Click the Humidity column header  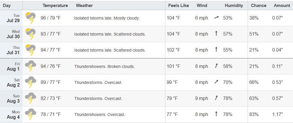(x=234, y=6)
